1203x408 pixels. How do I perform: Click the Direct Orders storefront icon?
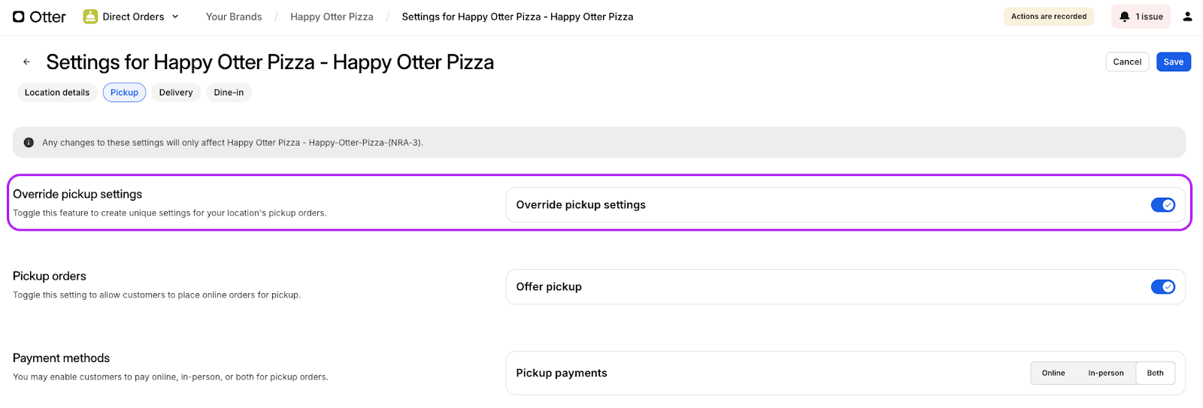click(x=90, y=17)
